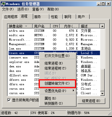
Task: Switch to the 服务 tab
Action: pos(41,17)
